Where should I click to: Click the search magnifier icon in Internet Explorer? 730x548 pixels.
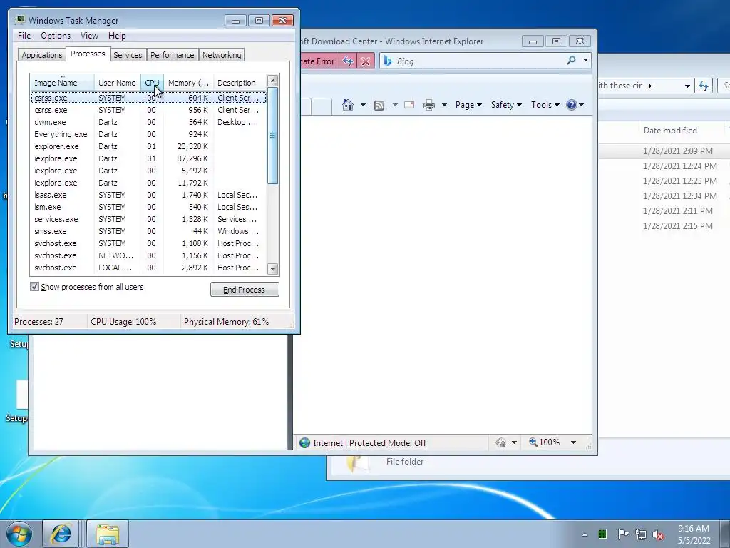[571, 61]
